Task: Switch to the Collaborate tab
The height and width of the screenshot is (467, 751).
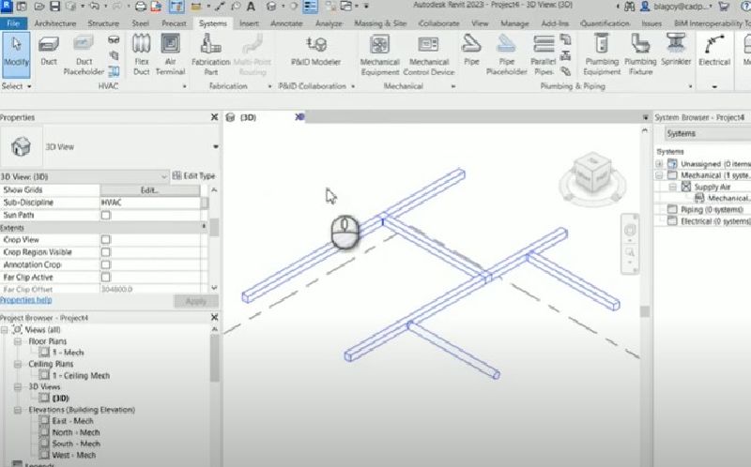Action: click(x=438, y=23)
